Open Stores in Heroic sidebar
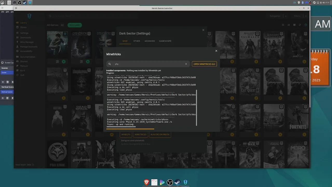This screenshot has width=332, height=187. pos(23,27)
